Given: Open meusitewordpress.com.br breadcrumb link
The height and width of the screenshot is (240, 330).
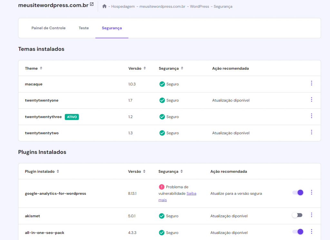Looking at the screenshot, I should (162, 6).
